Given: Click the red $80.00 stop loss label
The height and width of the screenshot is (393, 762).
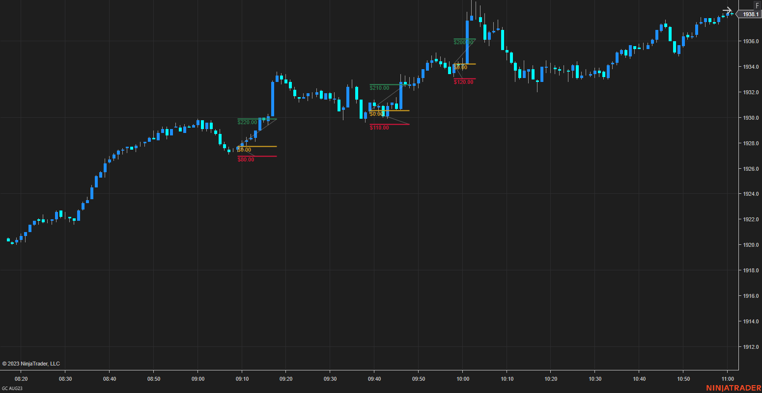Looking at the screenshot, I should (246, 159).
